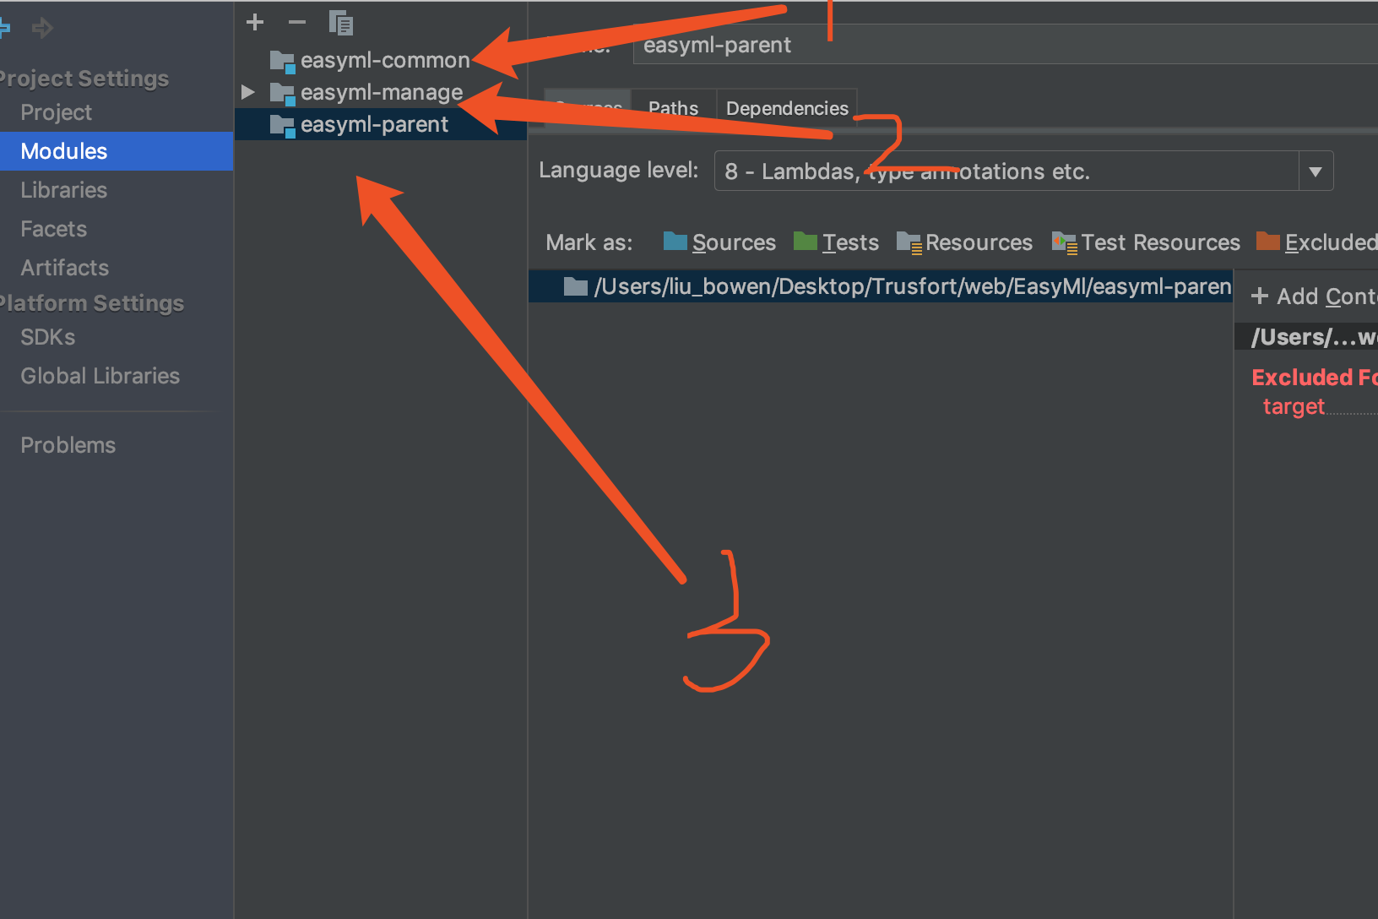1378x919 pixels.
Task: Add a new module with plus icon
Action: coord(254,22)
